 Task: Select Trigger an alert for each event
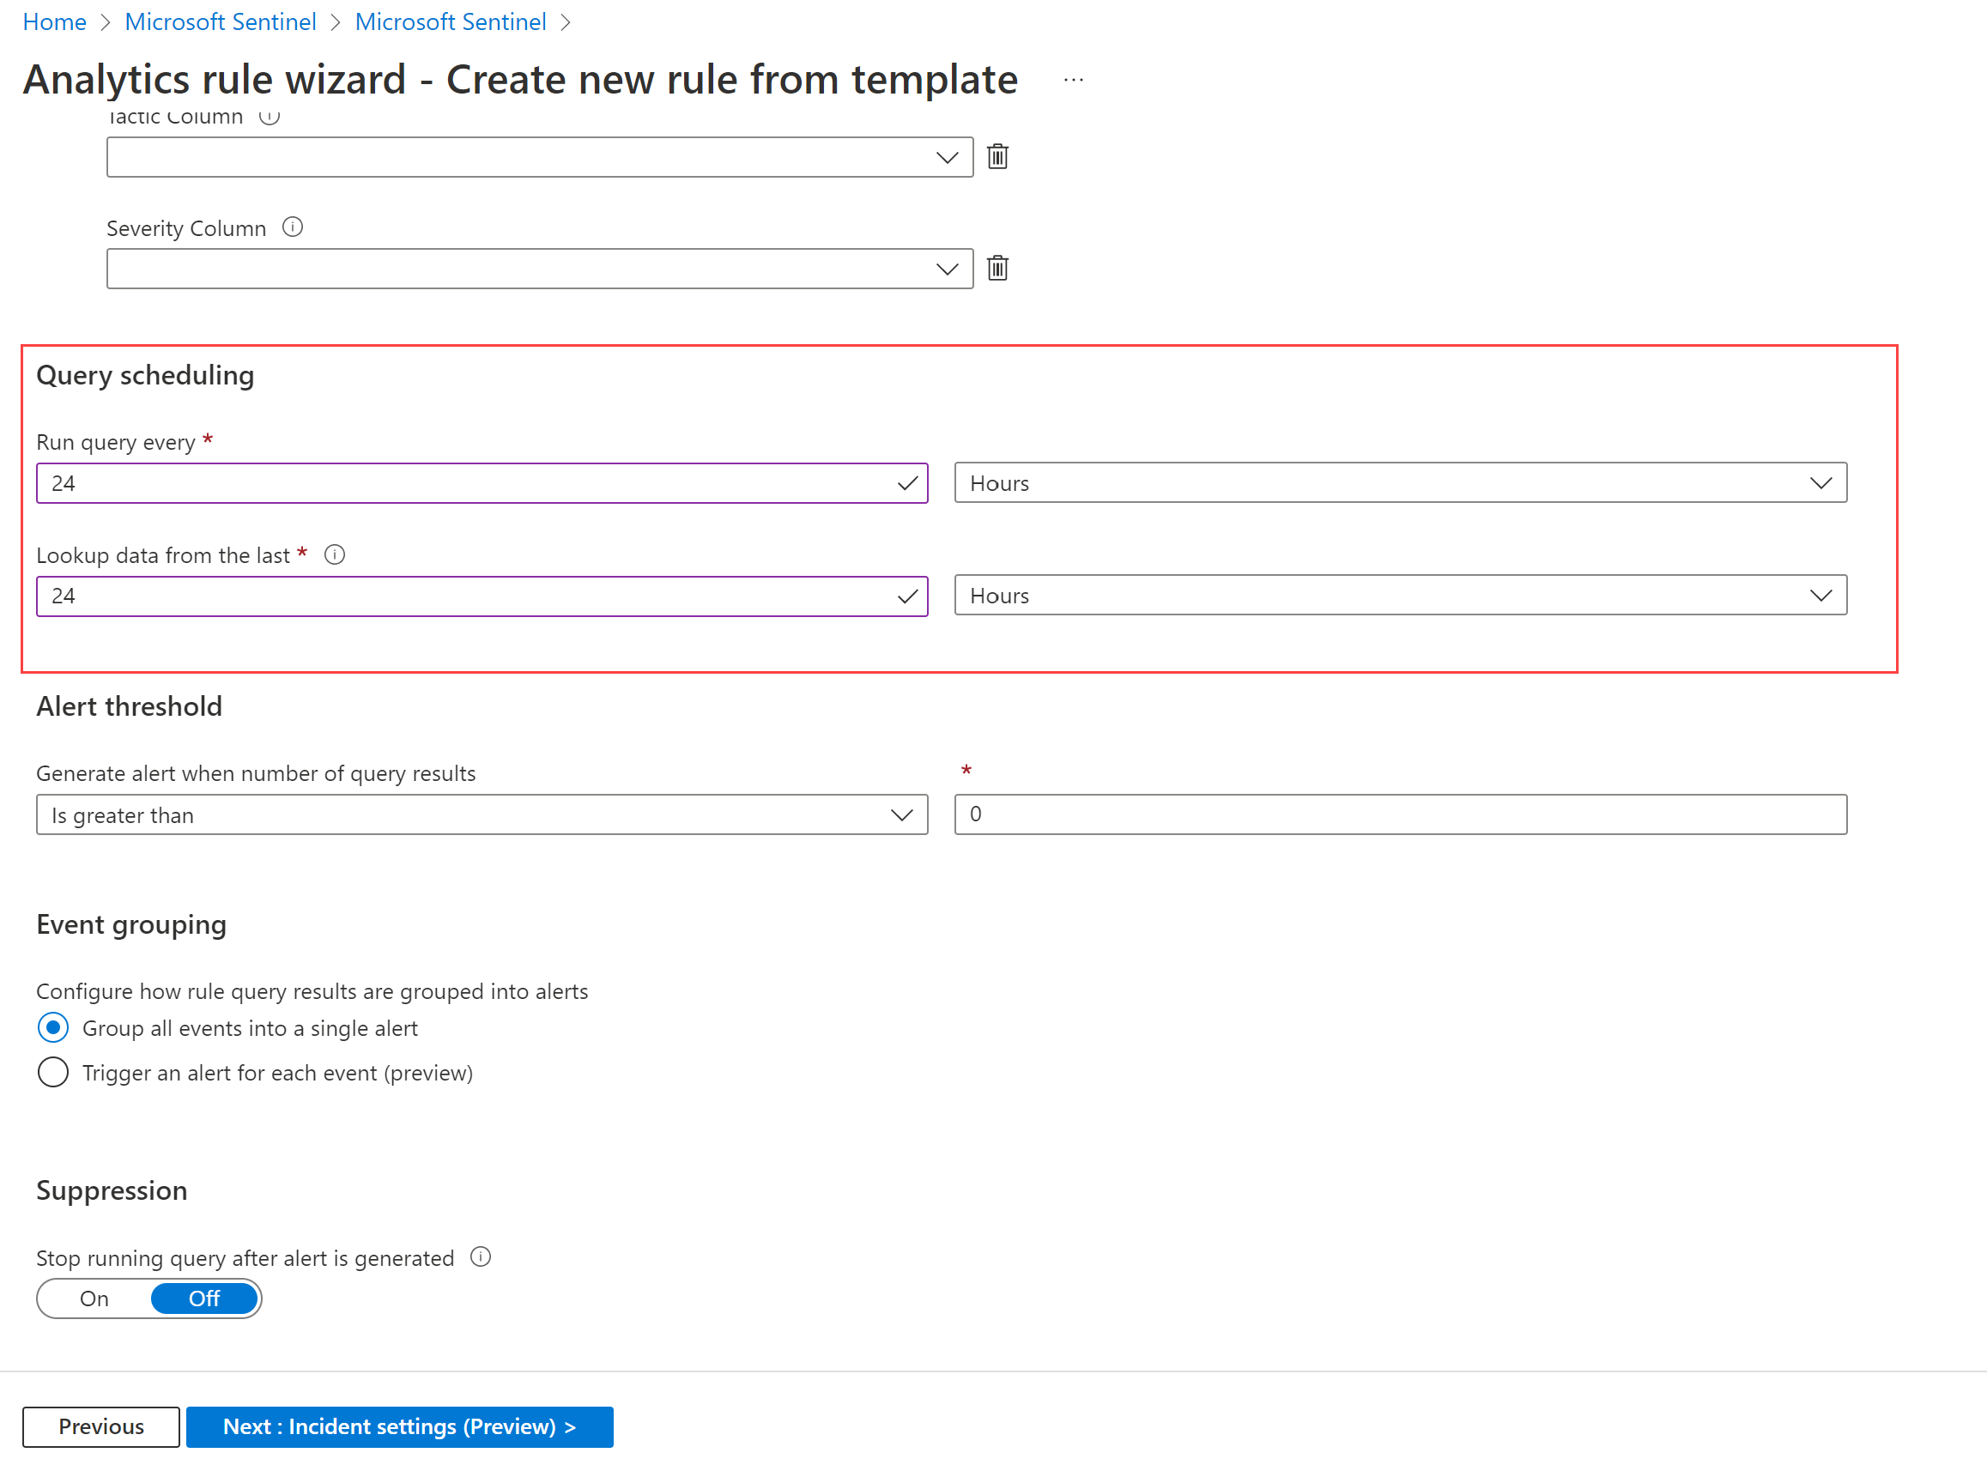point(51,1072)
